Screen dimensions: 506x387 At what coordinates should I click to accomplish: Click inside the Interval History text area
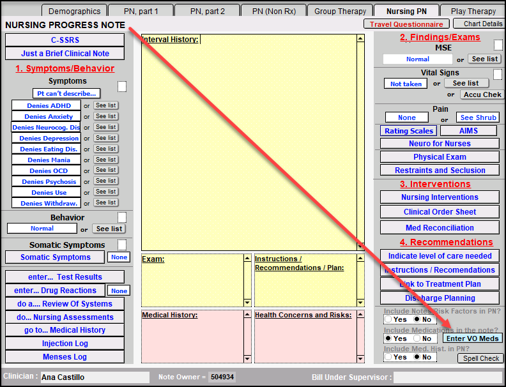(248, 140)
